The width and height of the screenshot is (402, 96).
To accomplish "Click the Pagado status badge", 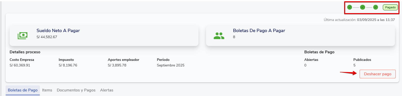I will (x=390, y=7).
